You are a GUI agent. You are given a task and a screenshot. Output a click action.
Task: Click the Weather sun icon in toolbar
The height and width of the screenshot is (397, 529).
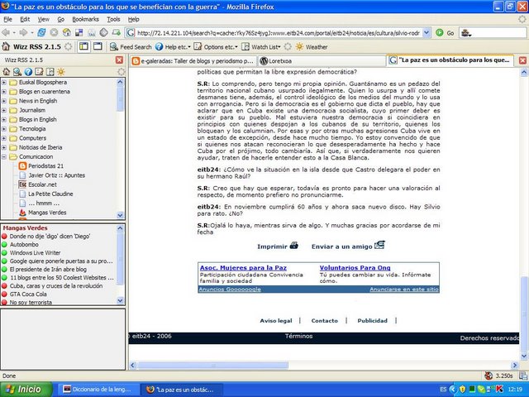pos(299,47)
